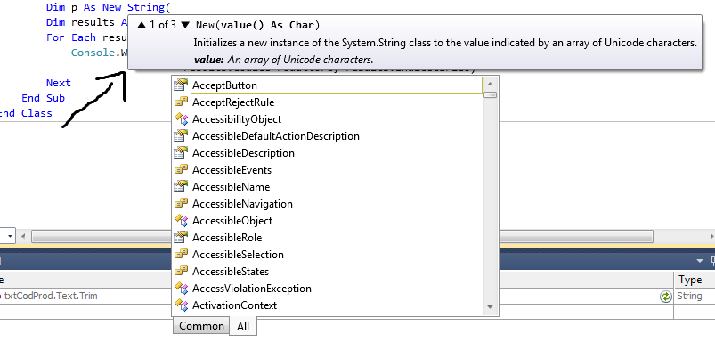Choose AccessibleNavigation in the list
715x350 pixels.
242,204
